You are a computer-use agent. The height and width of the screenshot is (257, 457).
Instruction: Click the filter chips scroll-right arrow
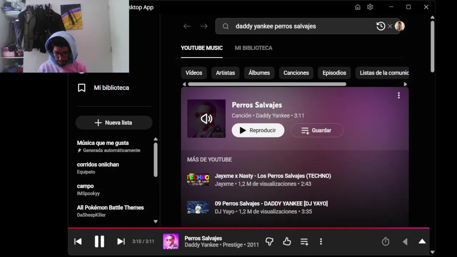point(405,84)
